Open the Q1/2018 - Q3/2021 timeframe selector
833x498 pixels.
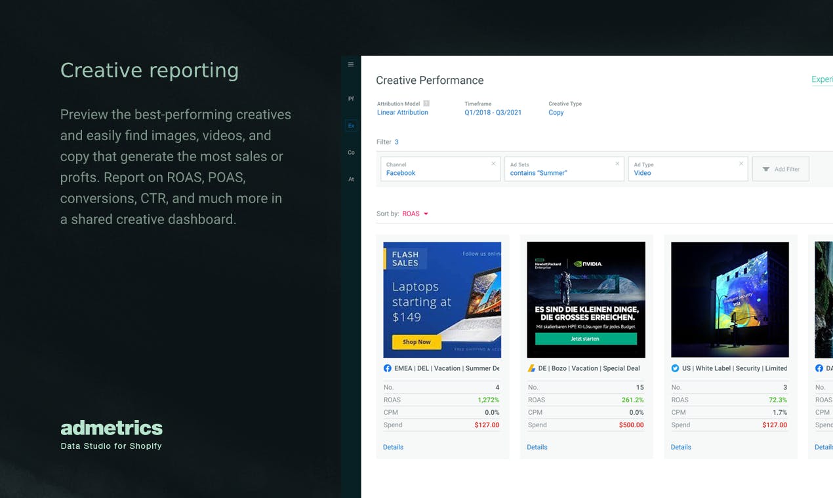tap(493, 113)
